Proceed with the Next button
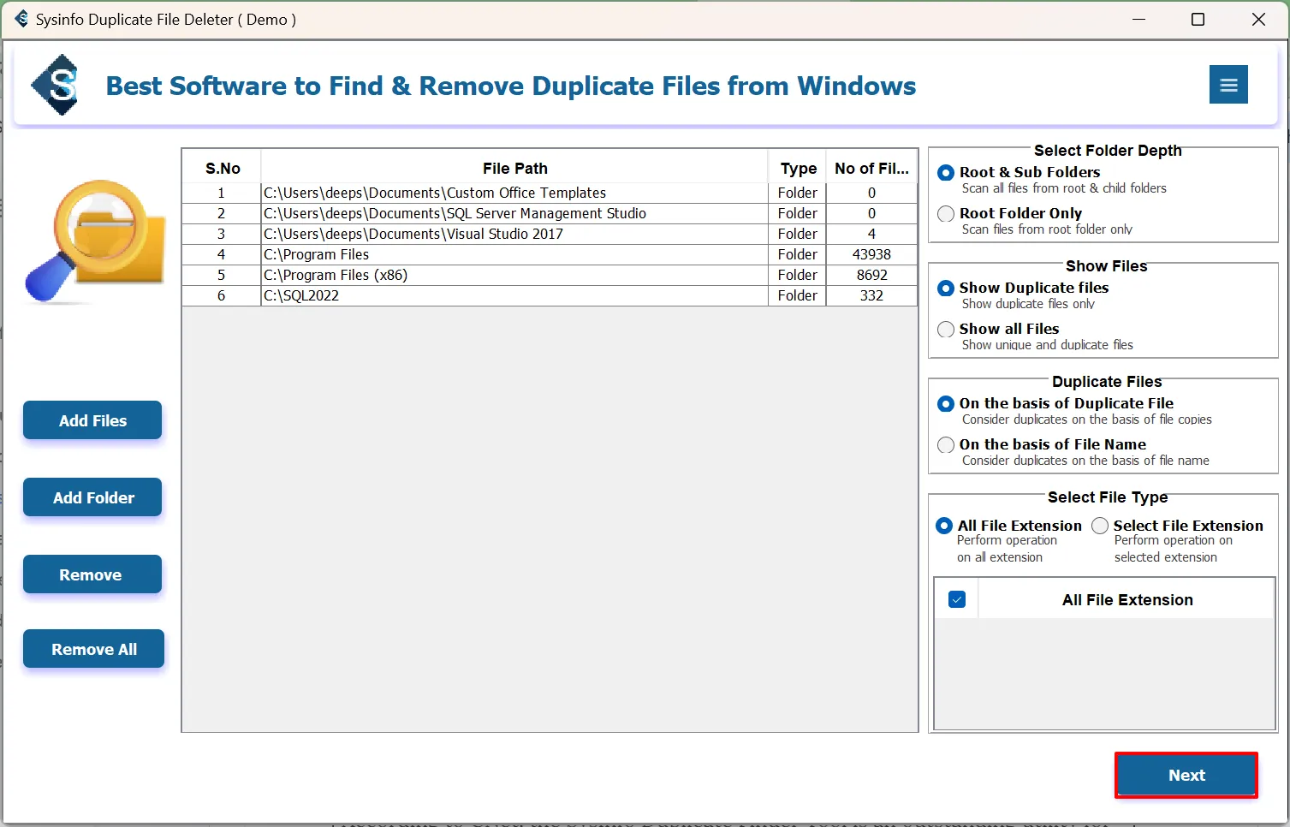 coord(1186,775)
